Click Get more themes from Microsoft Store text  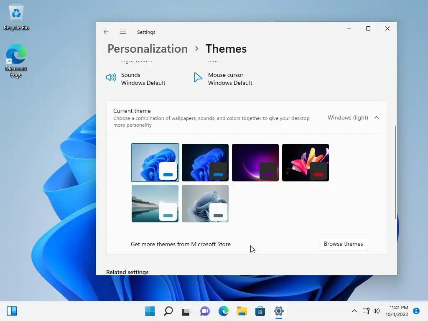tap(181, 244)
